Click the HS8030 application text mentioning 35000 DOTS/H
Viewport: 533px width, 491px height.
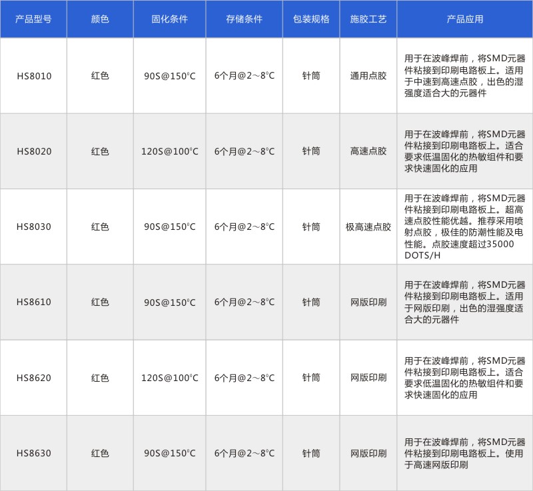[464, 227]
